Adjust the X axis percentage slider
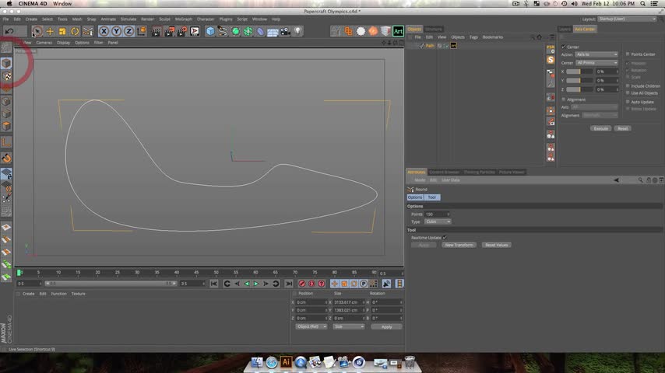The image size is (665, 373). (579, 71)
